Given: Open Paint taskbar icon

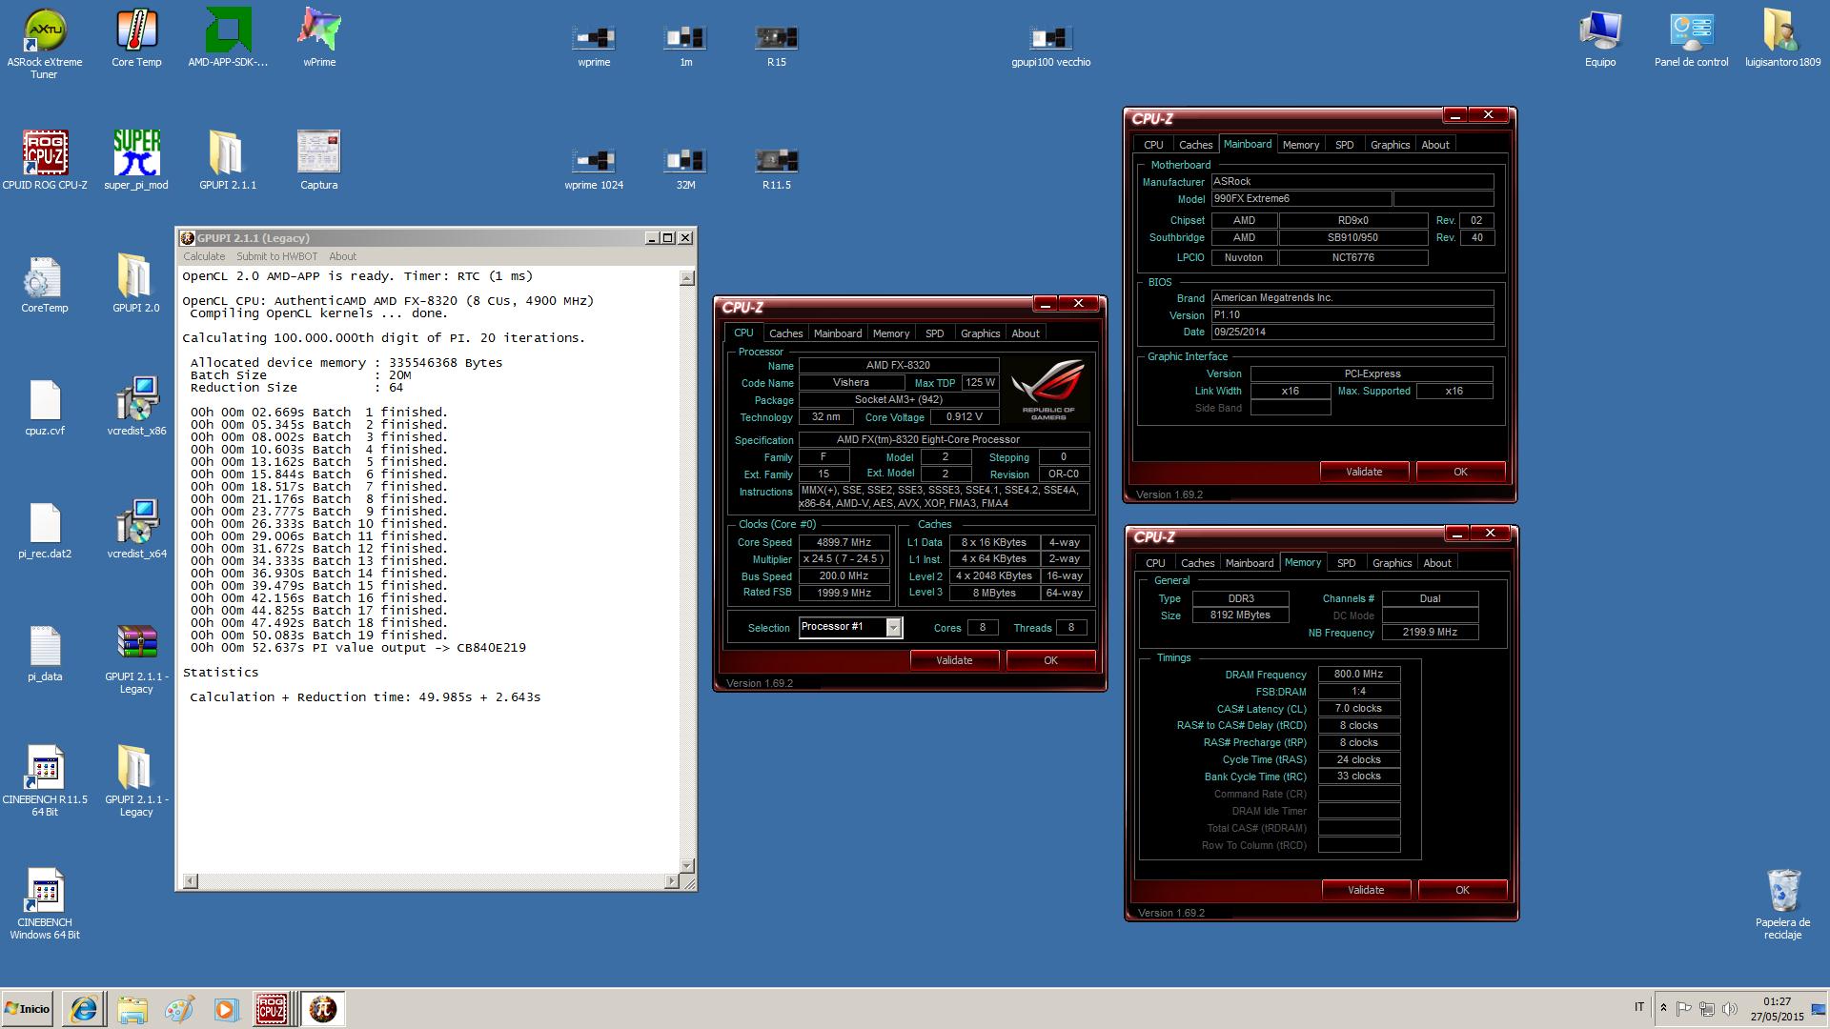Looking at the screenshot, I should [x=179, y=1009].
